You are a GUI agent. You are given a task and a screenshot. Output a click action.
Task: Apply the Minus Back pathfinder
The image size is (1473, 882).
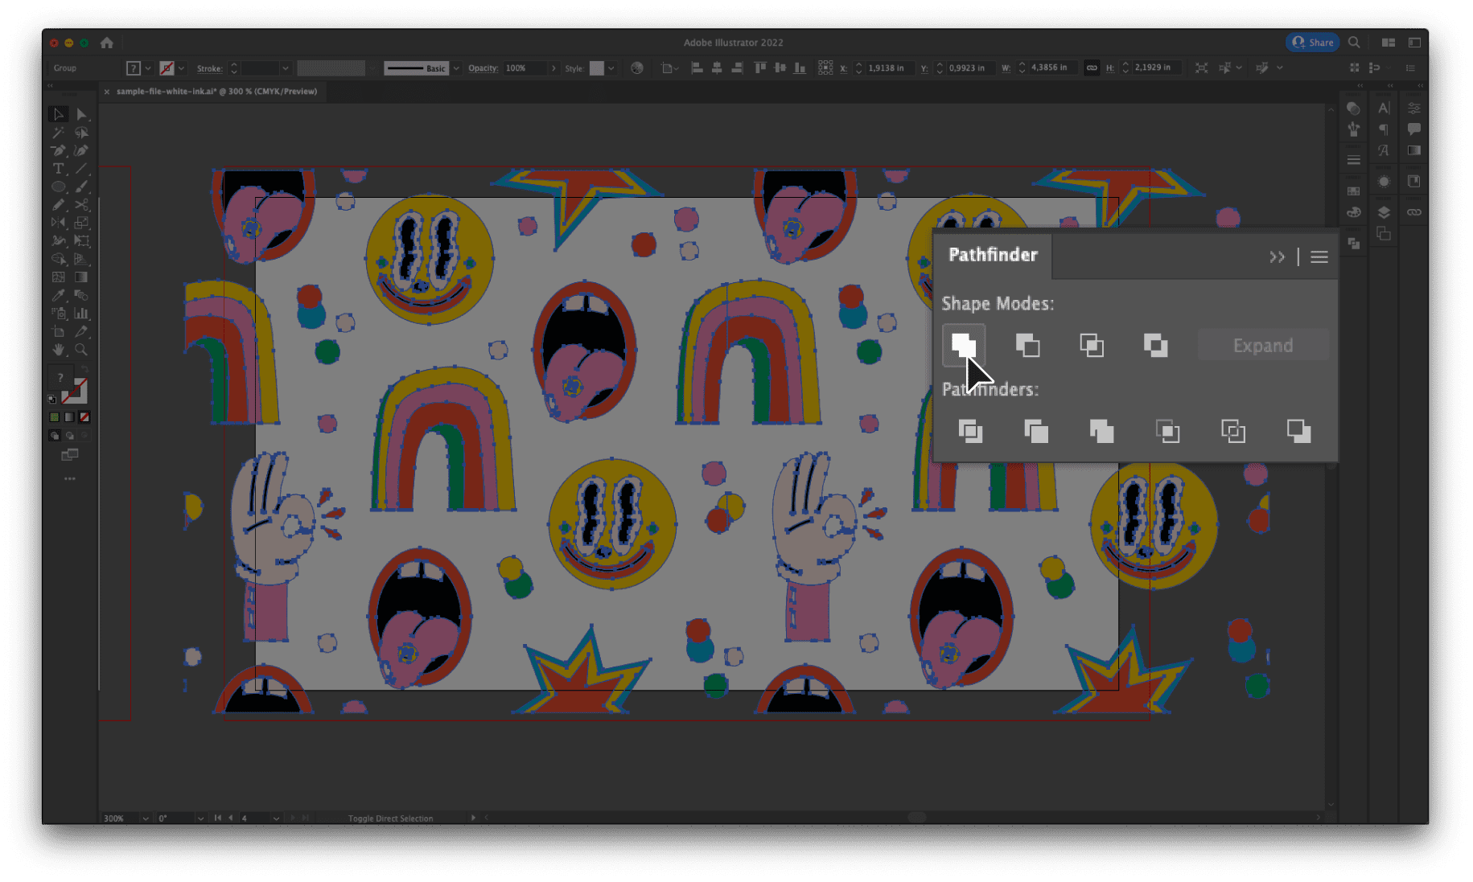(1299, 432)
